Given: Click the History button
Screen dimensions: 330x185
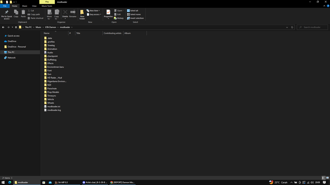Looking at the screenshot, I should pyautogui.click(x=119, y=18).
